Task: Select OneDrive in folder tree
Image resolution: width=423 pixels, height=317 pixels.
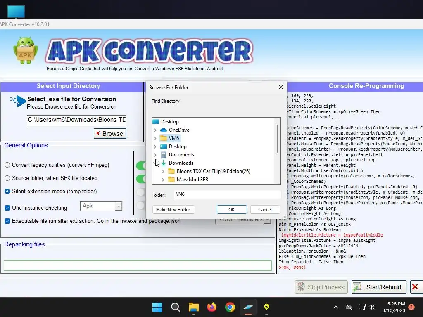Action: pos(179,130)
